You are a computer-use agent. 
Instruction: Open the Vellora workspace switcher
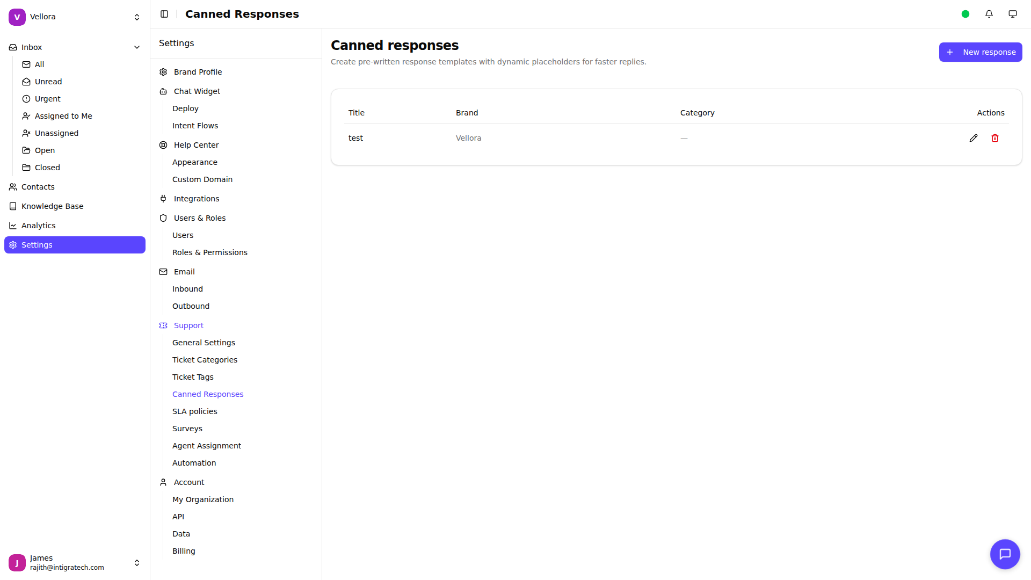point(75,17)
